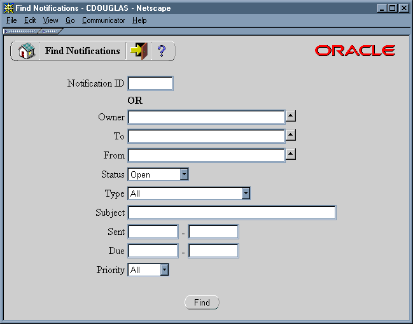Click into the Notification ID field
413x324 pixels.
click(x=150, y=83)
